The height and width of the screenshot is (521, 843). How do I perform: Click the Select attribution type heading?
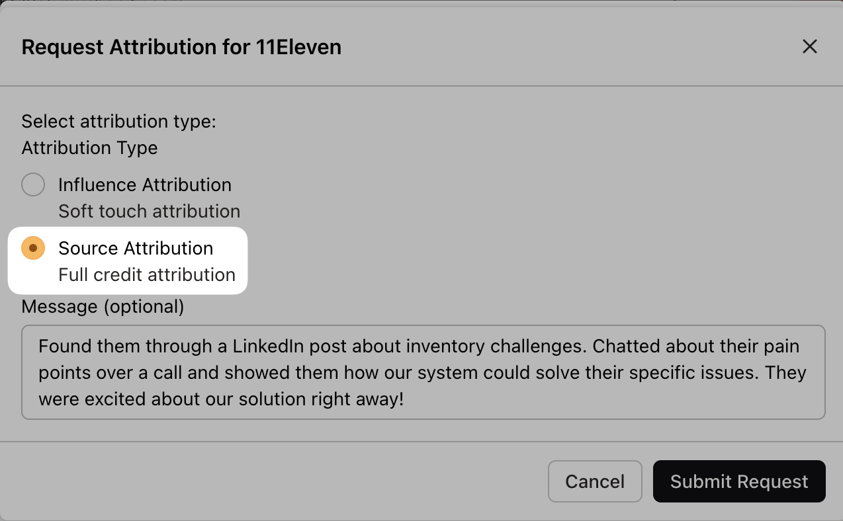(119, 121)
